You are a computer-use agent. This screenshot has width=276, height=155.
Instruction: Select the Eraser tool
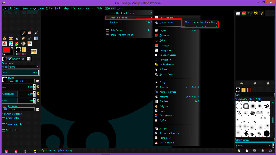coord(30,33)
